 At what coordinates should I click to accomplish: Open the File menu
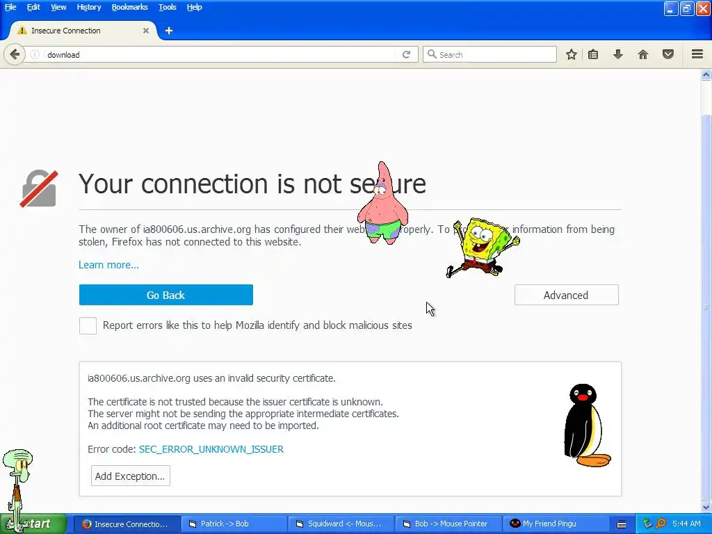pyautogui.click(x=10, y=7)
